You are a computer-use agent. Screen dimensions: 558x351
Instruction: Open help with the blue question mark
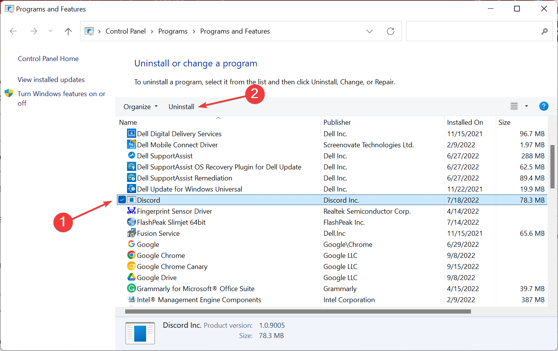(x=544, y=106)
